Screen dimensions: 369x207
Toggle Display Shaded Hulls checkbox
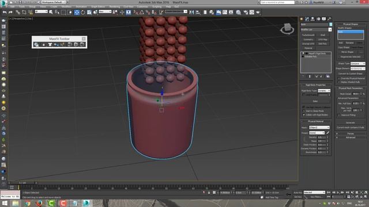click(339, 82)
